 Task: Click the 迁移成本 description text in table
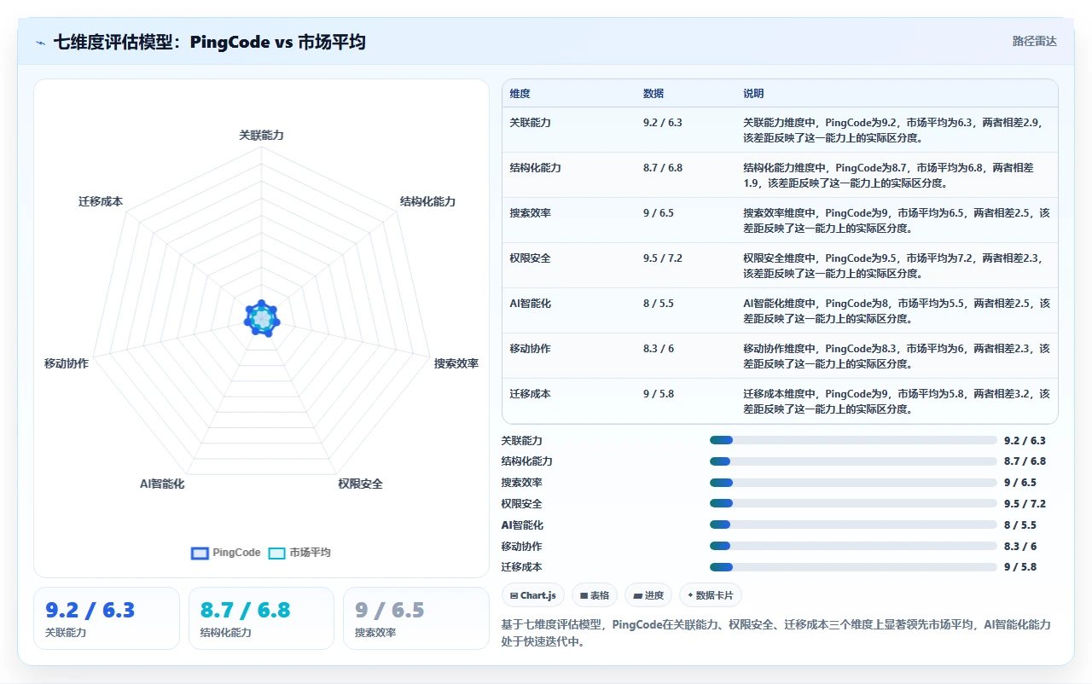click(x=897, y=401)
